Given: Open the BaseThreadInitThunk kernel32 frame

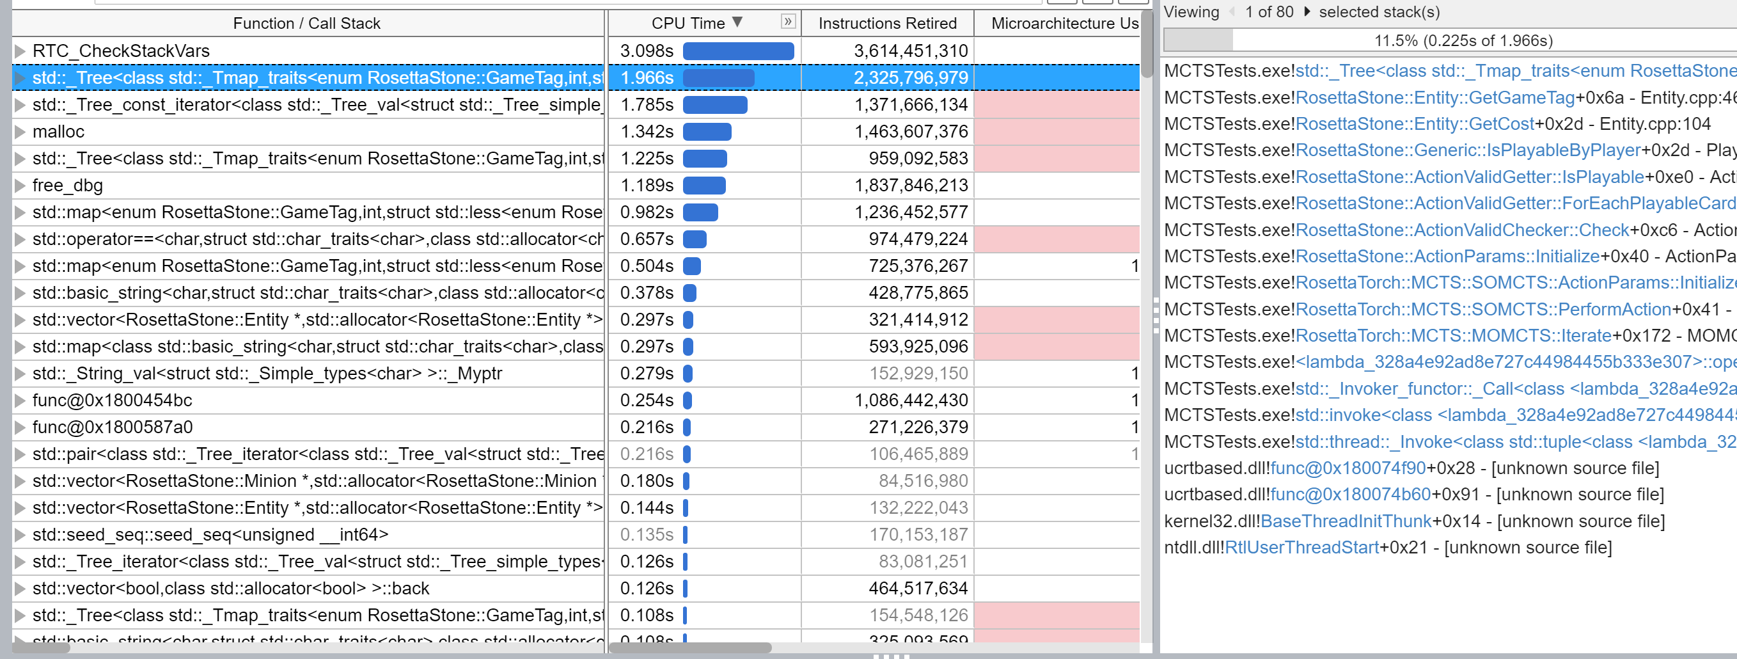Looking at the screenshot, I should point(1346,521).
